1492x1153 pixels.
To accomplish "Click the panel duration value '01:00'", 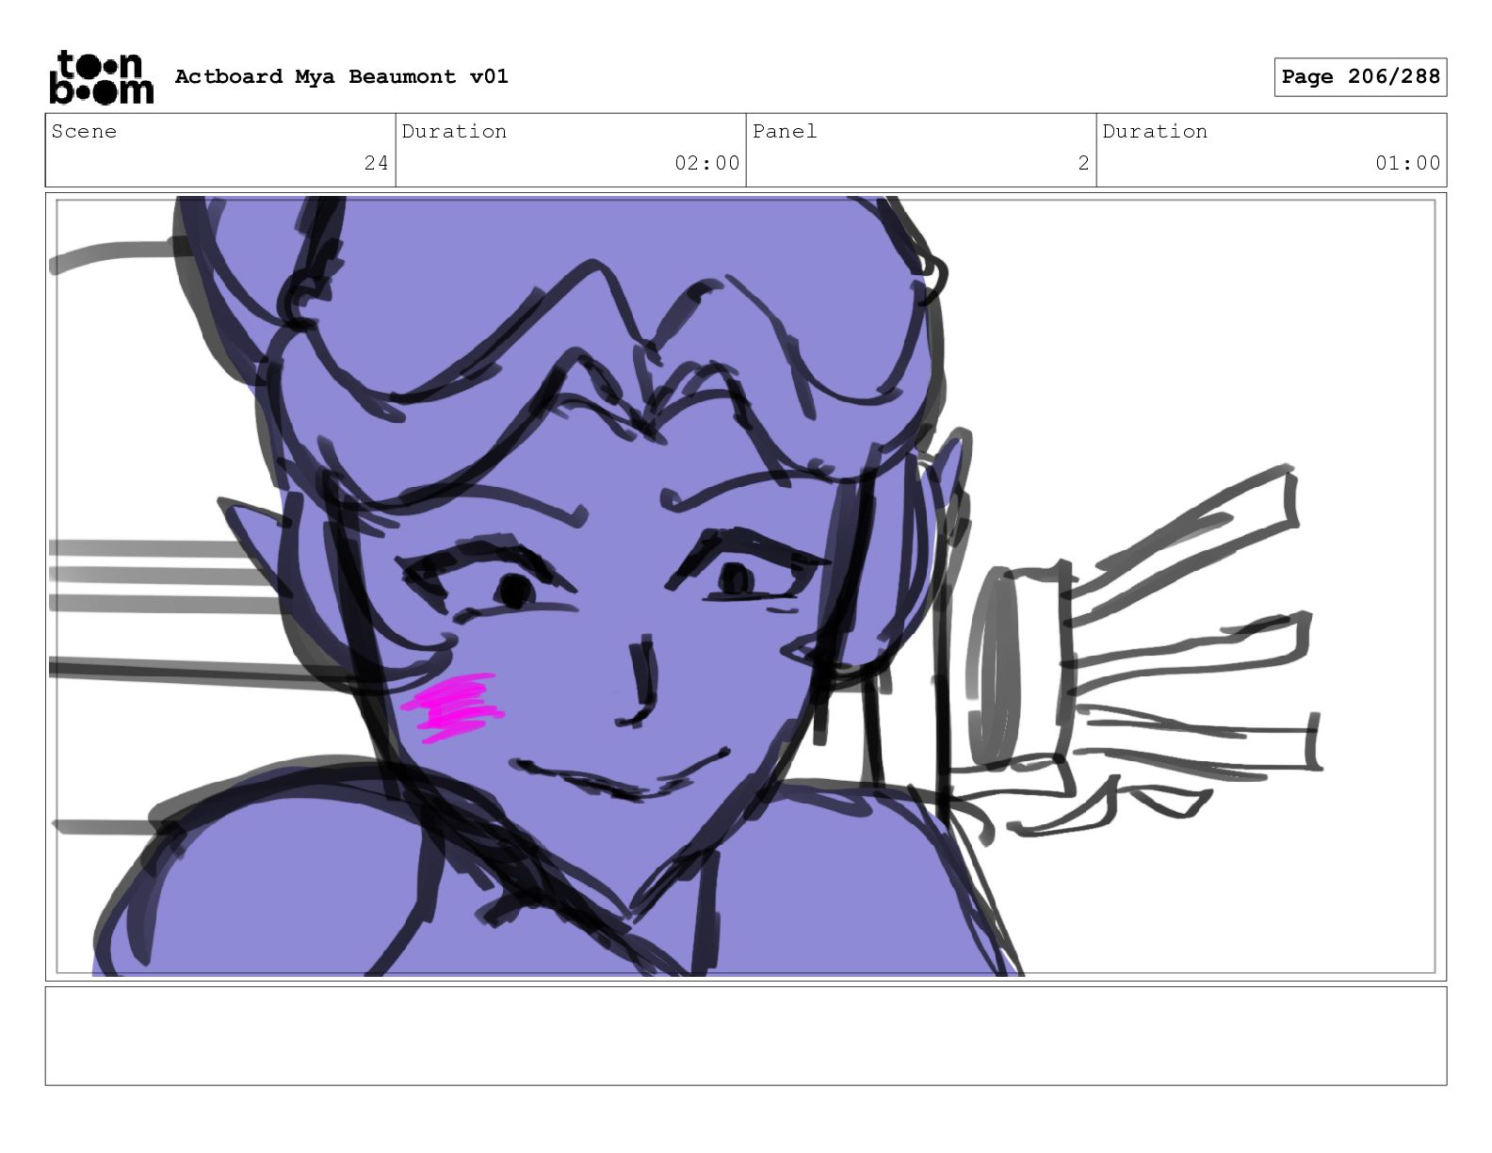I will coord(1408,163).
